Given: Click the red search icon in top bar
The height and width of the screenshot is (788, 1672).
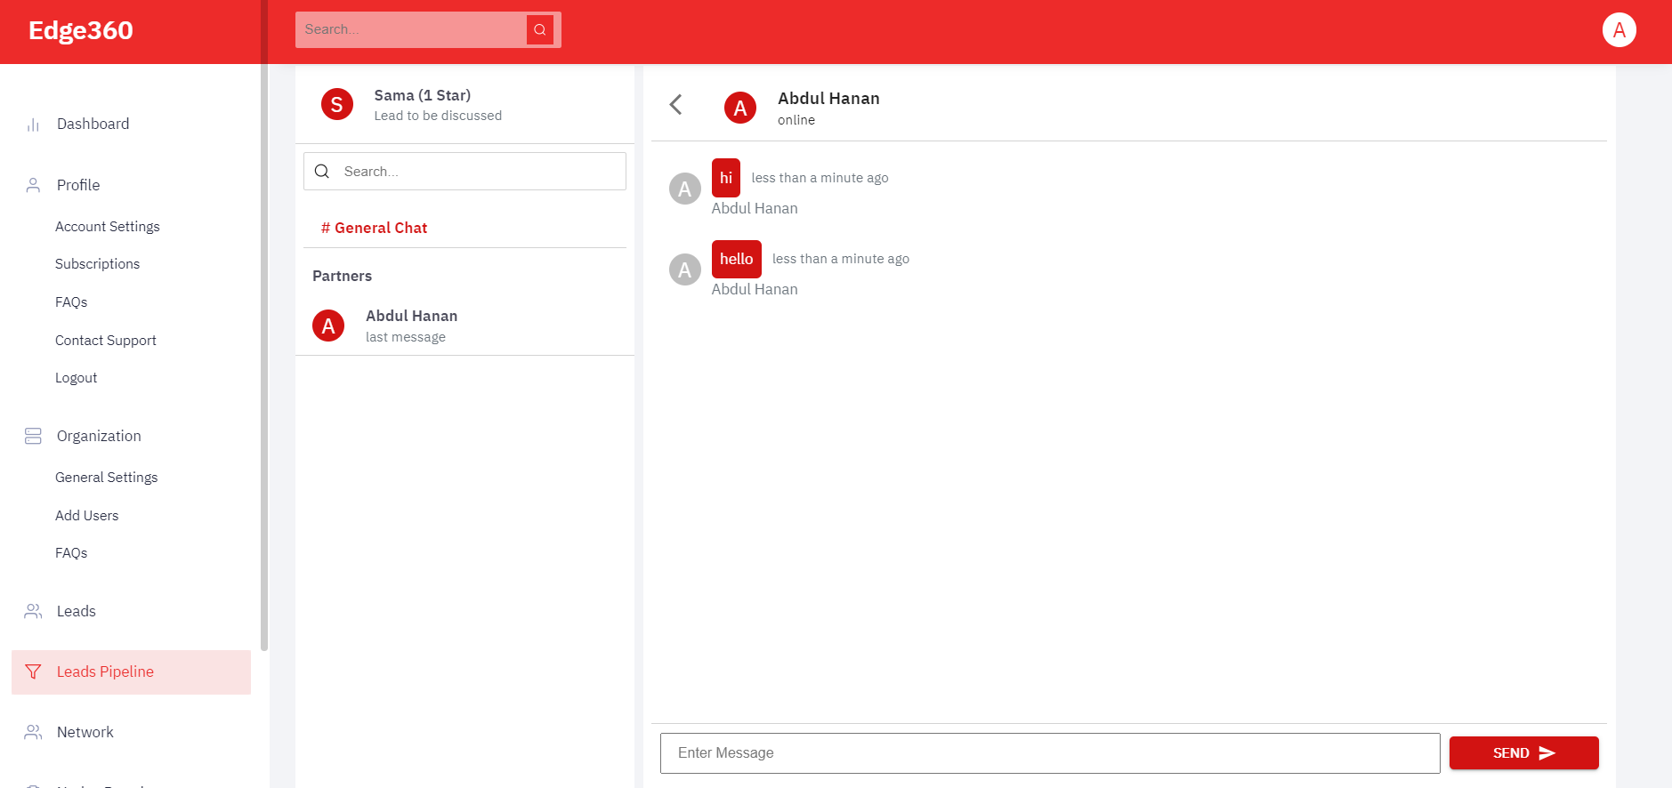Looking at the screenshot, I should coord(539,29).
